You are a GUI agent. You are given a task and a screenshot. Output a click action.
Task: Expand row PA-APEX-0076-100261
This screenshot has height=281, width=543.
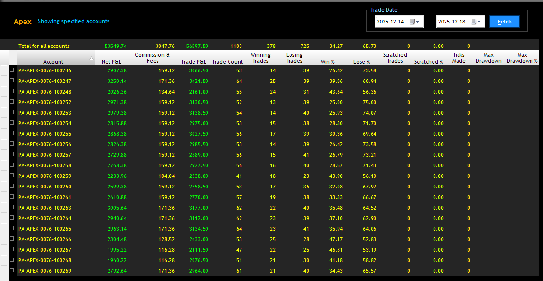pyautogui.click(x=12, y=197)
